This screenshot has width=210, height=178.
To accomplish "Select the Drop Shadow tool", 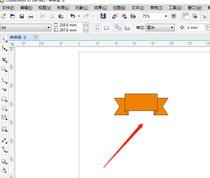I will [x=4, y=162].
